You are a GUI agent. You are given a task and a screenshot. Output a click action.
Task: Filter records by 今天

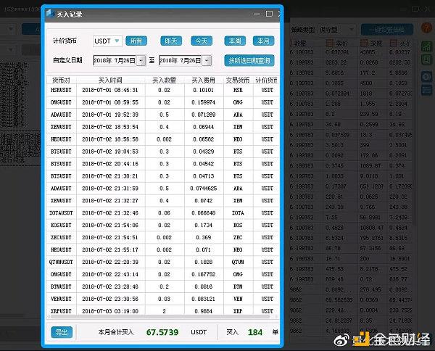(x=202, y=41)
